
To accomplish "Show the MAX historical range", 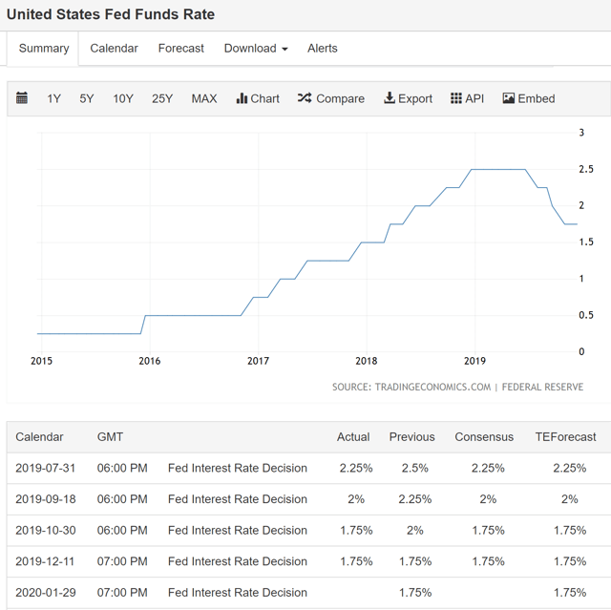I will [x=204, y=98].
